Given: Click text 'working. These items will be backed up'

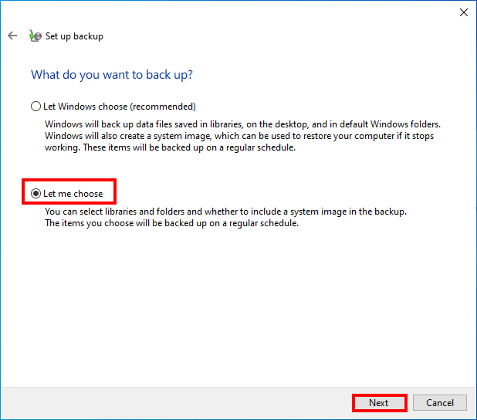Looking at the screenshot, I should (x=125, y=147).
